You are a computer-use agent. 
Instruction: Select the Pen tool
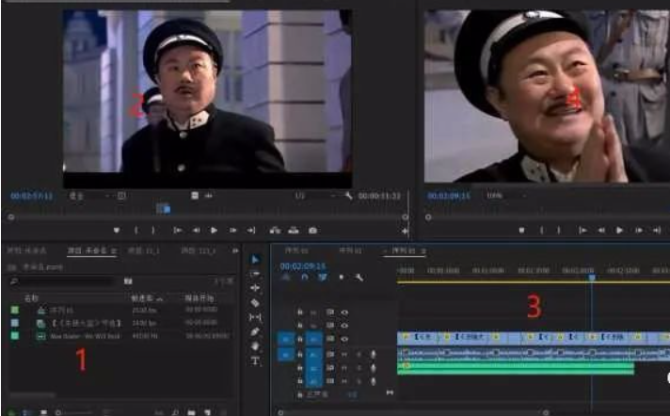pyautogui.click(x=255, y=332)
